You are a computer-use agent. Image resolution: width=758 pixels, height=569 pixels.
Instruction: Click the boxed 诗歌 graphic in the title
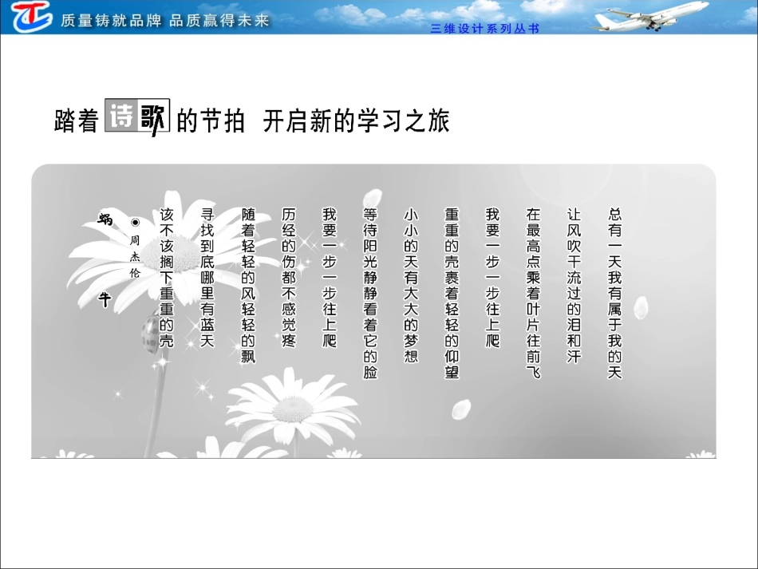[x=137, y=117]
